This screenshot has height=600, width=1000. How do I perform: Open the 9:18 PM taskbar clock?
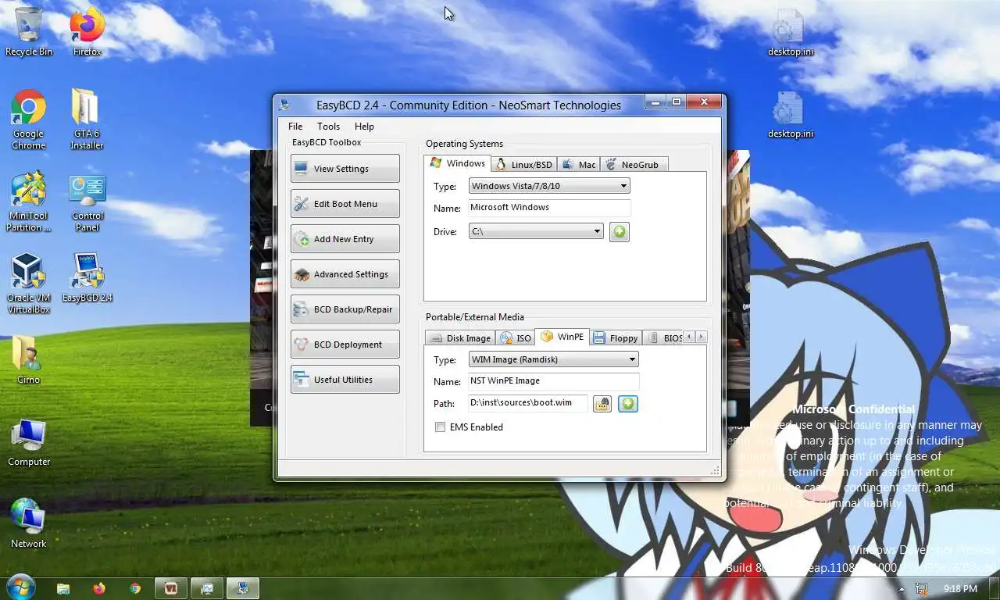(960, 589)
